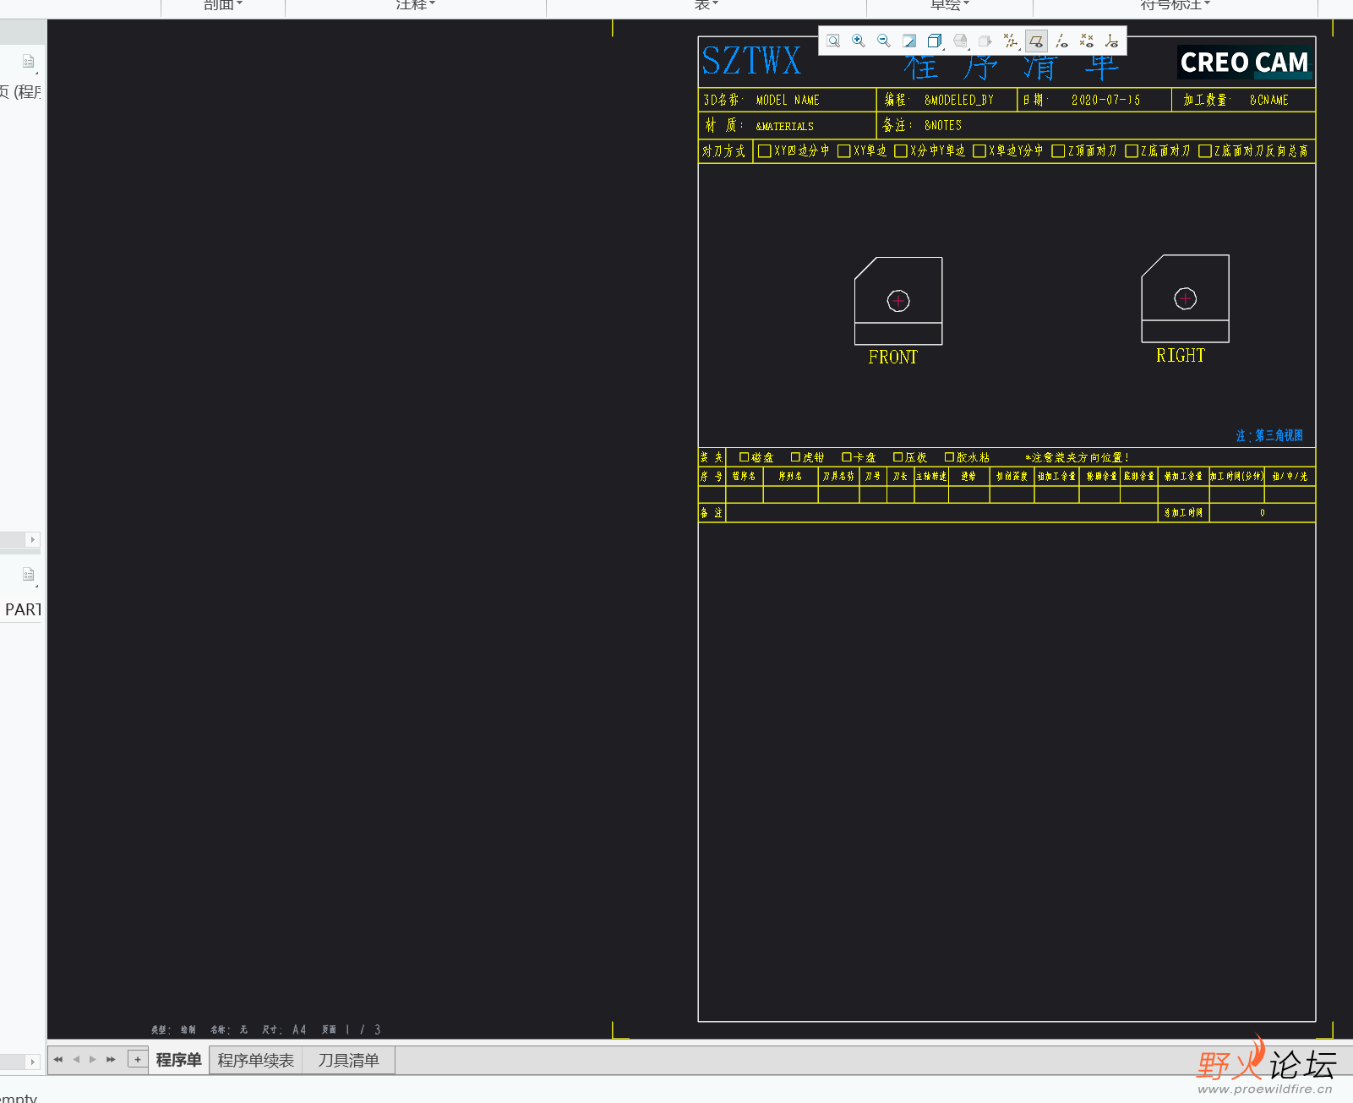The height and width of the screenshot is (1103, 1353).
Task: Open the display style cube icon
Action: [935, 41]
